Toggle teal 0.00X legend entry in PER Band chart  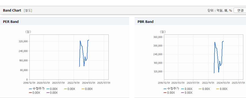click(x=52, y=89)
